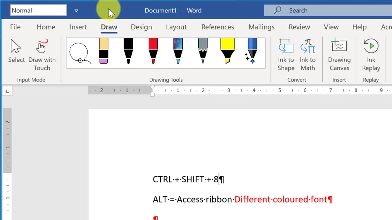392x220 pixels.
Task: Click the red text 'Different coloured font'
Action: pyautogui.click(x=281, y=199)
